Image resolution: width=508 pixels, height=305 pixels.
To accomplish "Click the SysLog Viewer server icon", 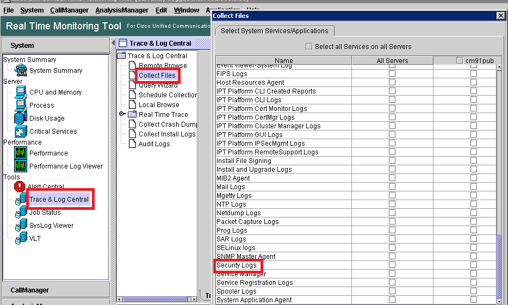I will pos(21,225).
